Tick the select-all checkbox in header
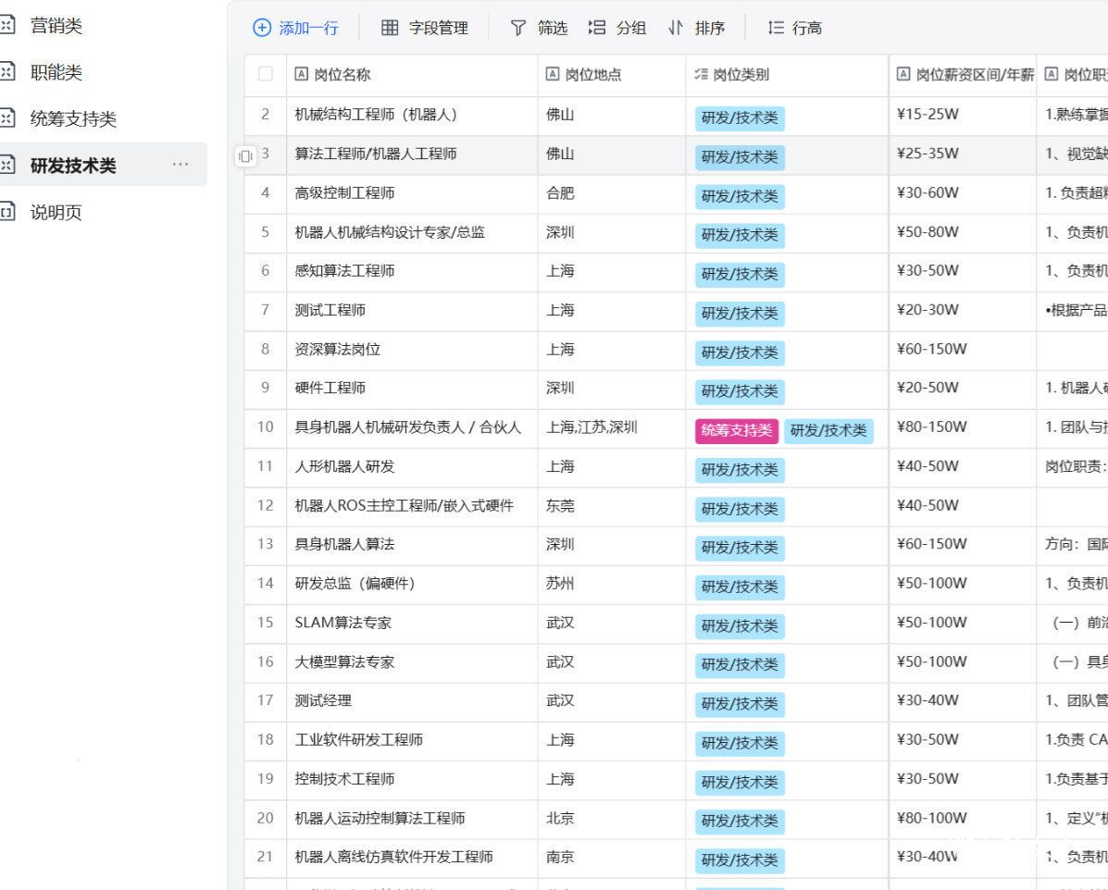Viewport: 1108px width, 890px height. pos(266,75)
